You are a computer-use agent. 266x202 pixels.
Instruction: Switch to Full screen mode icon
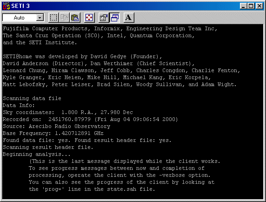click(x=89, y=18)
